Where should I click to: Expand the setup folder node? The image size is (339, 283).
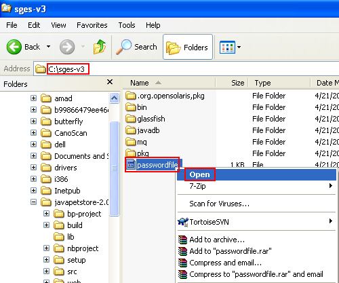tap(46, 260)
